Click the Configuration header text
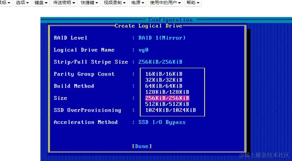 coord(171,20)
